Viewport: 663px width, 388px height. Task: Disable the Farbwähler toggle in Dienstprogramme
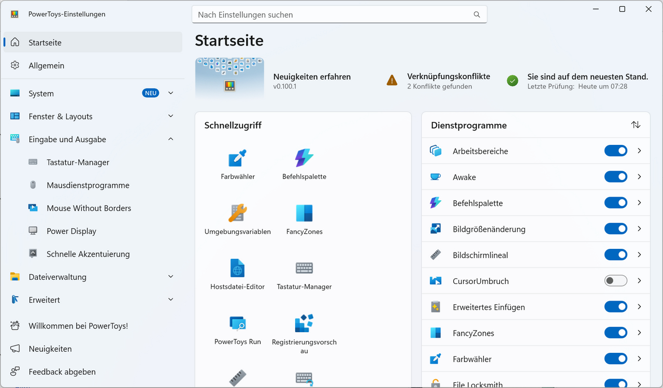point(616,359)
